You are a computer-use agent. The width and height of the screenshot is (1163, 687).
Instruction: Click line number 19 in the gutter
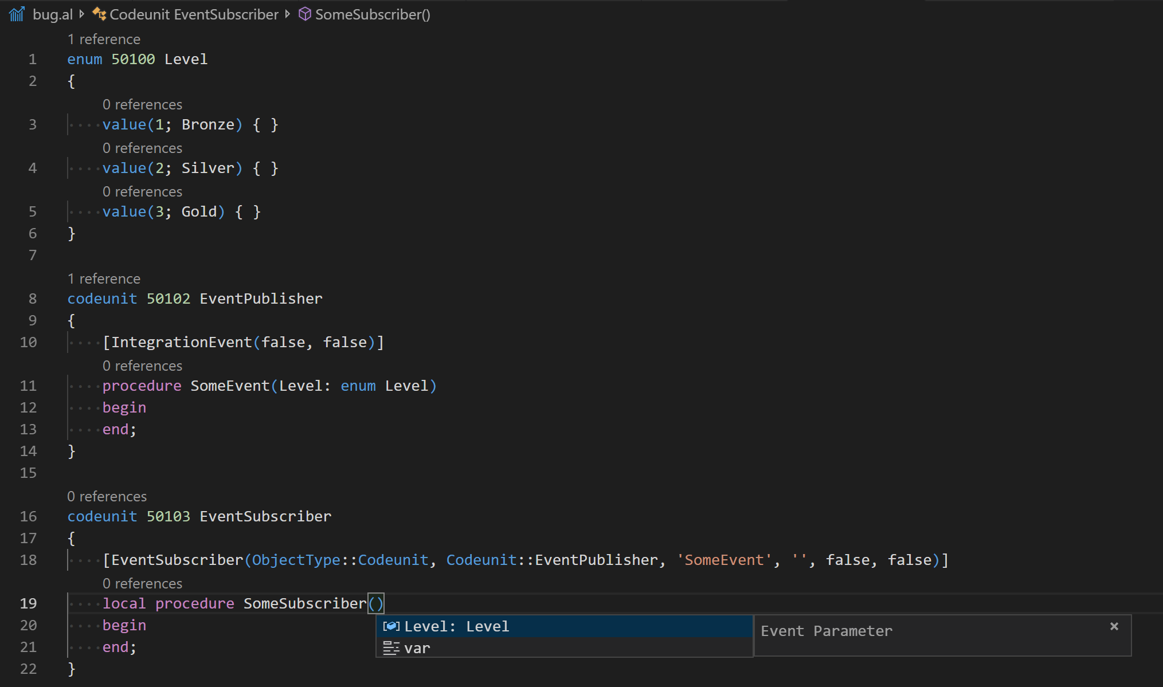(28, 603)
